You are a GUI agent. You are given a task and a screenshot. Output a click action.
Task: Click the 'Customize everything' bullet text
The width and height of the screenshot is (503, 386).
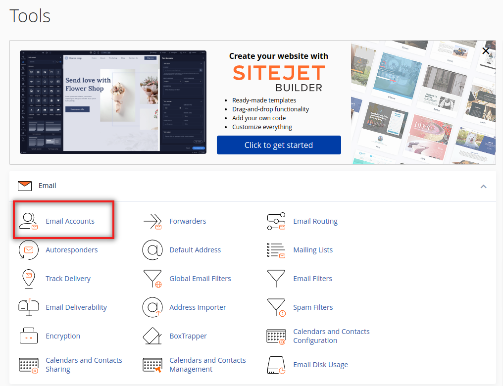(x=262, y=127)
